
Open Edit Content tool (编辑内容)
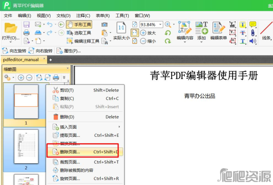tap(185, 31)
